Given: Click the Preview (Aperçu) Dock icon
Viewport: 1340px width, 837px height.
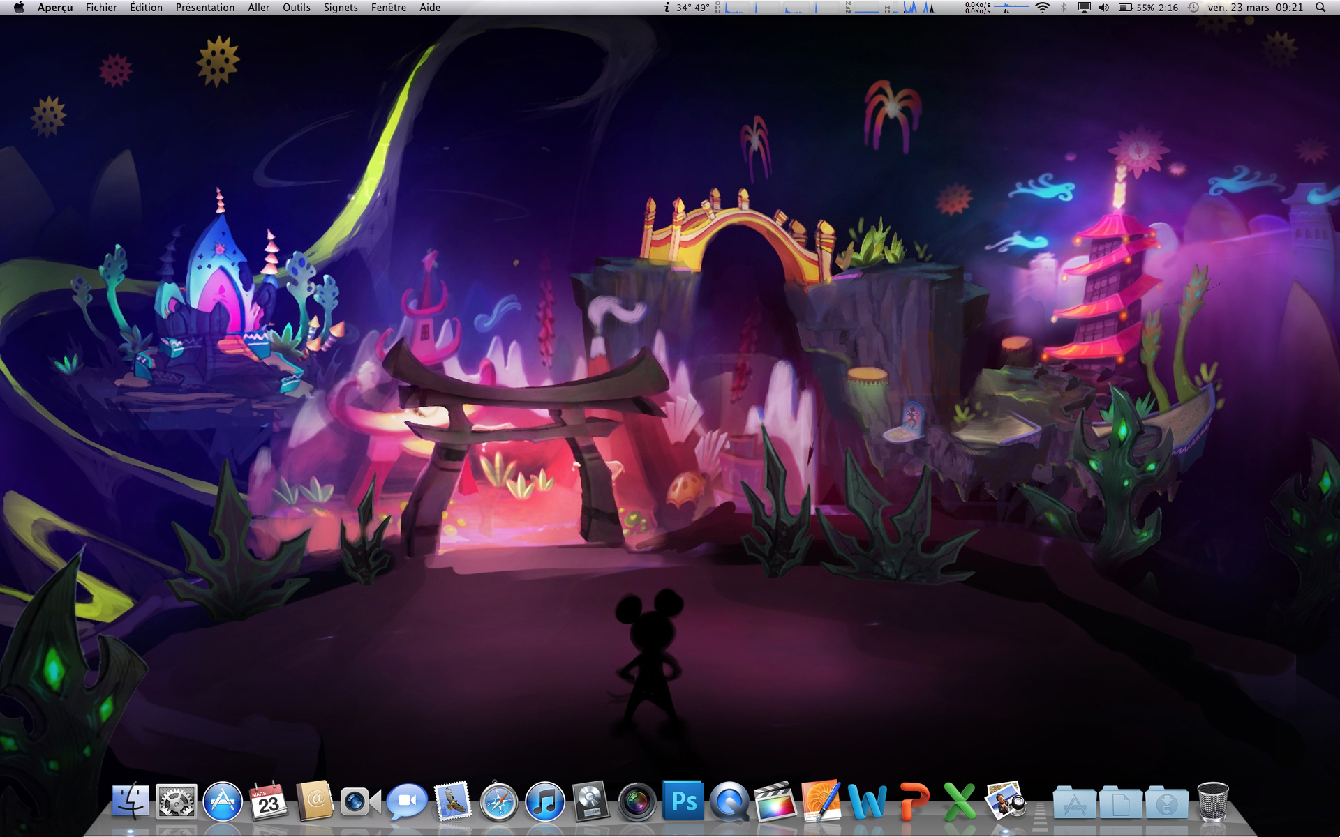Looking at the screenshot, I should pyautogui.click(x=1006, y=801).
